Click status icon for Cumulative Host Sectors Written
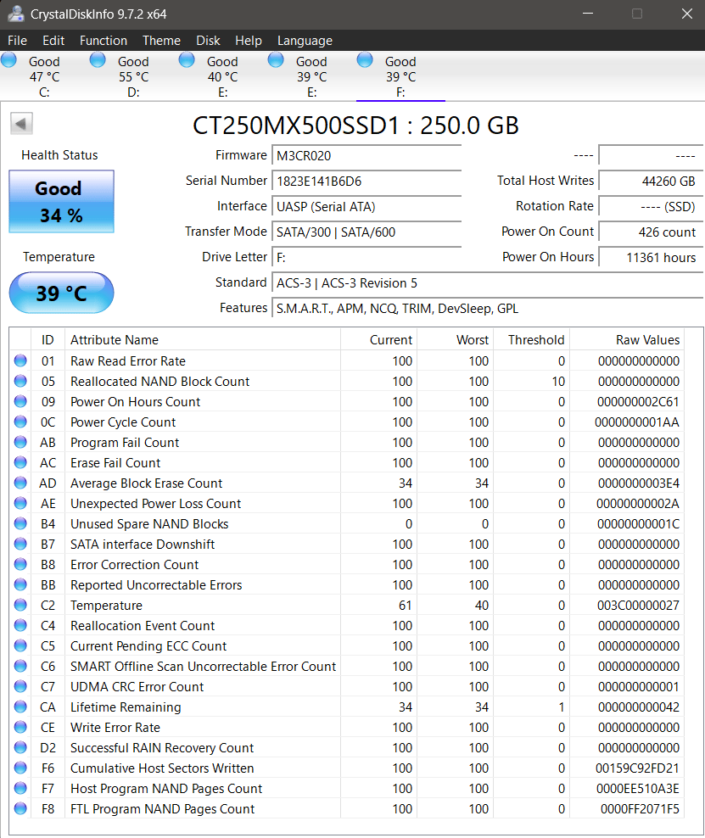The image size is (705, 838). pos(20,768)
